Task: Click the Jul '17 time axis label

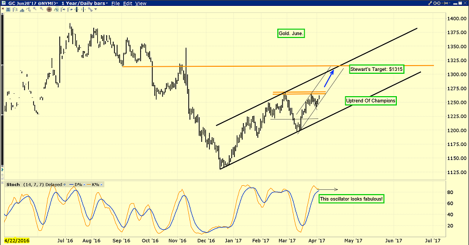Action: (x=433, y=240)
